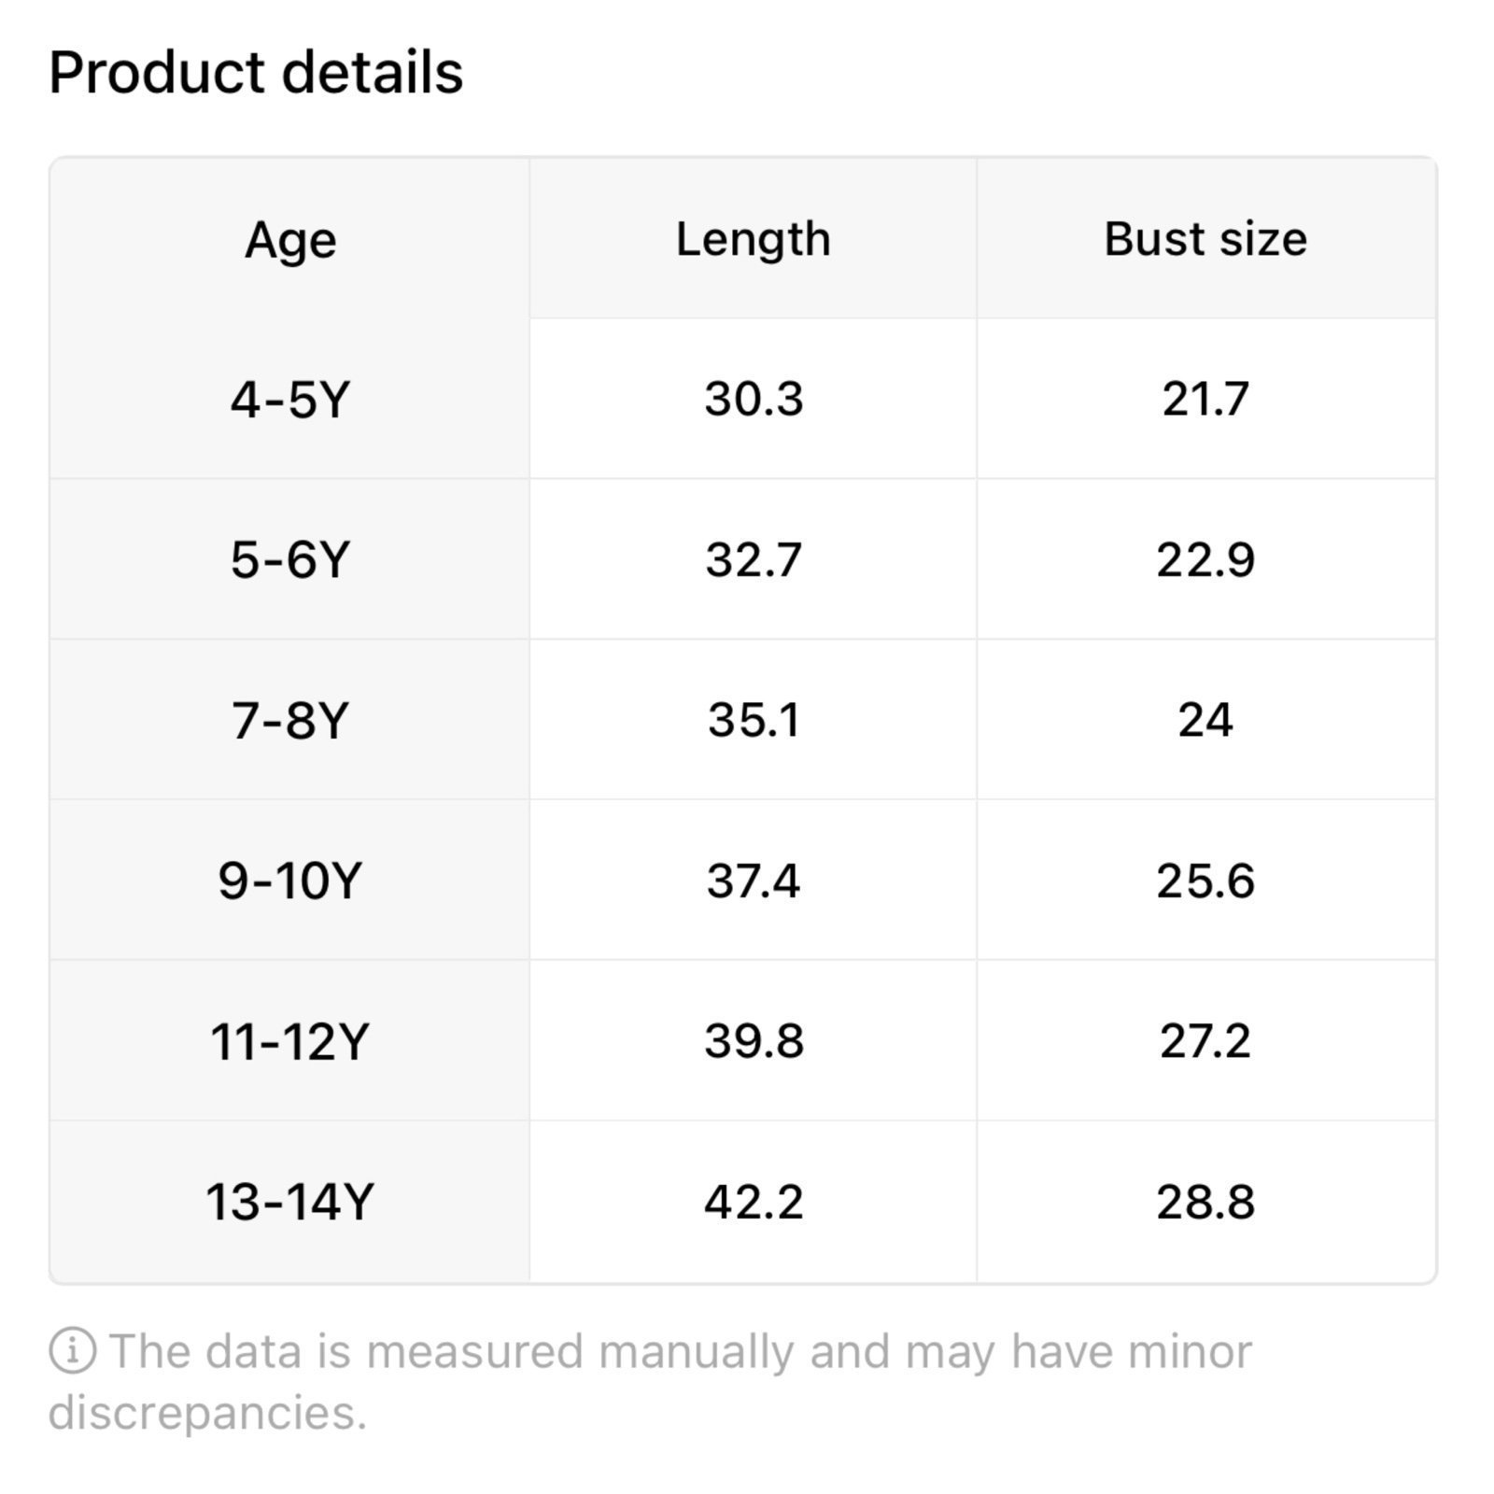Select the Age column header
The image size is (1494, 1494).
[x=290, y=240]
